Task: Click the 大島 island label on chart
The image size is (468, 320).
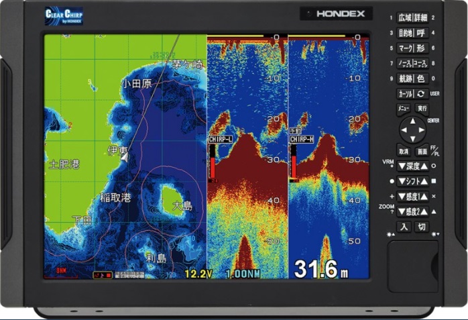Action: (182, 206)
